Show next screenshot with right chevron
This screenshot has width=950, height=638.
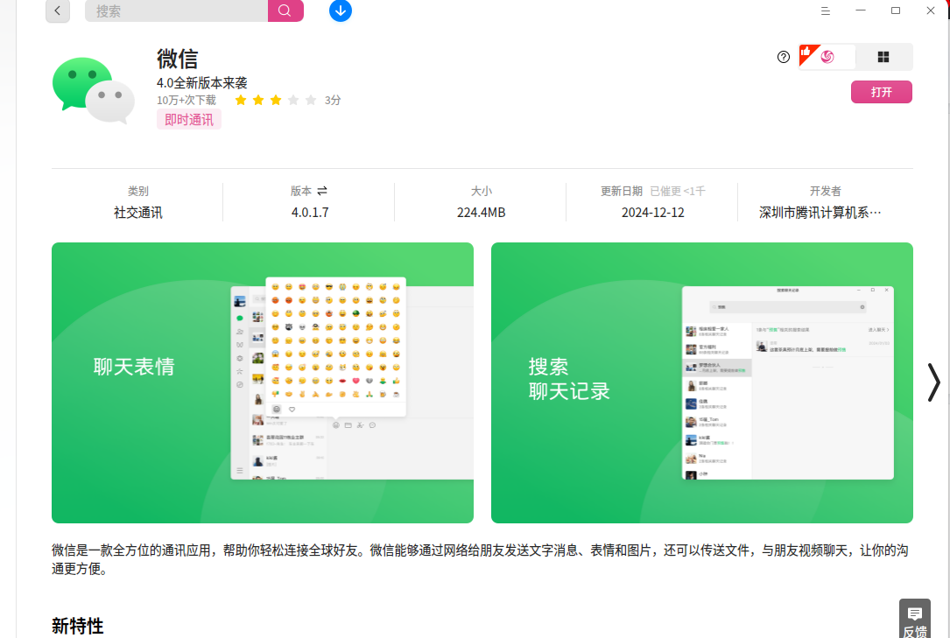point(933,382)
